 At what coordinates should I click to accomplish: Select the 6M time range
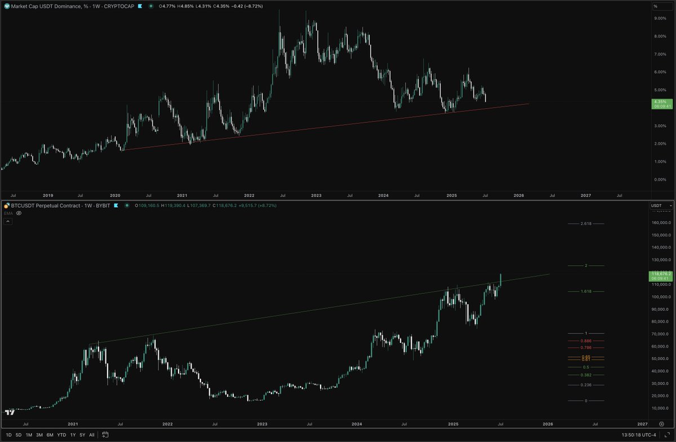coord(50,435)
